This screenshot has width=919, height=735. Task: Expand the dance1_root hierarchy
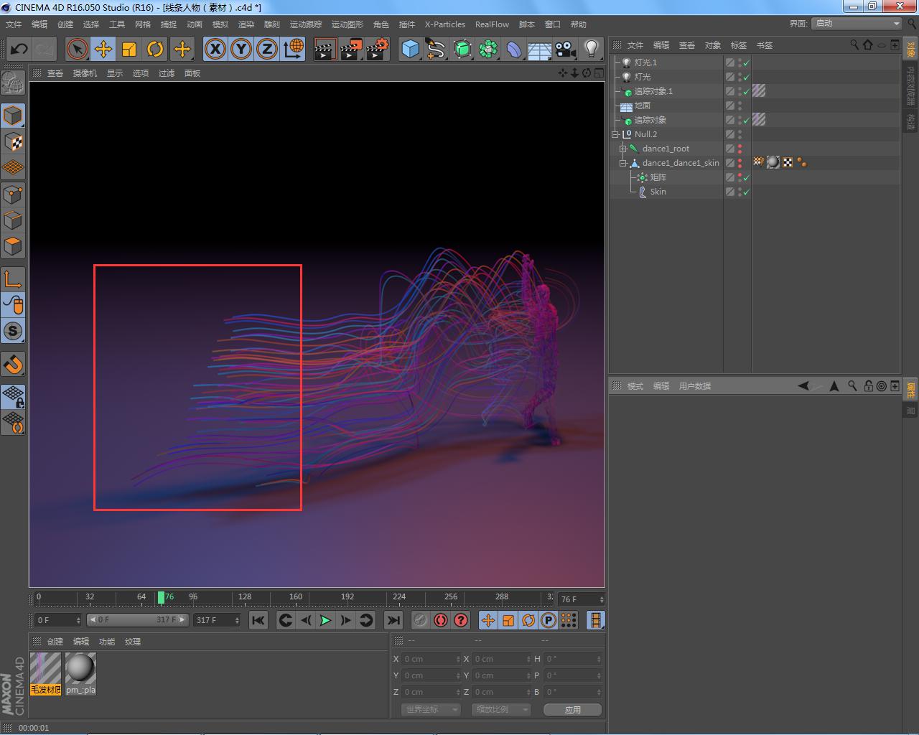pos(623,149)
